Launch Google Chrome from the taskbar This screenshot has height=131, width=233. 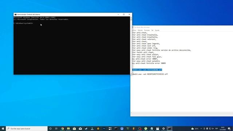[x=62, y=128]
